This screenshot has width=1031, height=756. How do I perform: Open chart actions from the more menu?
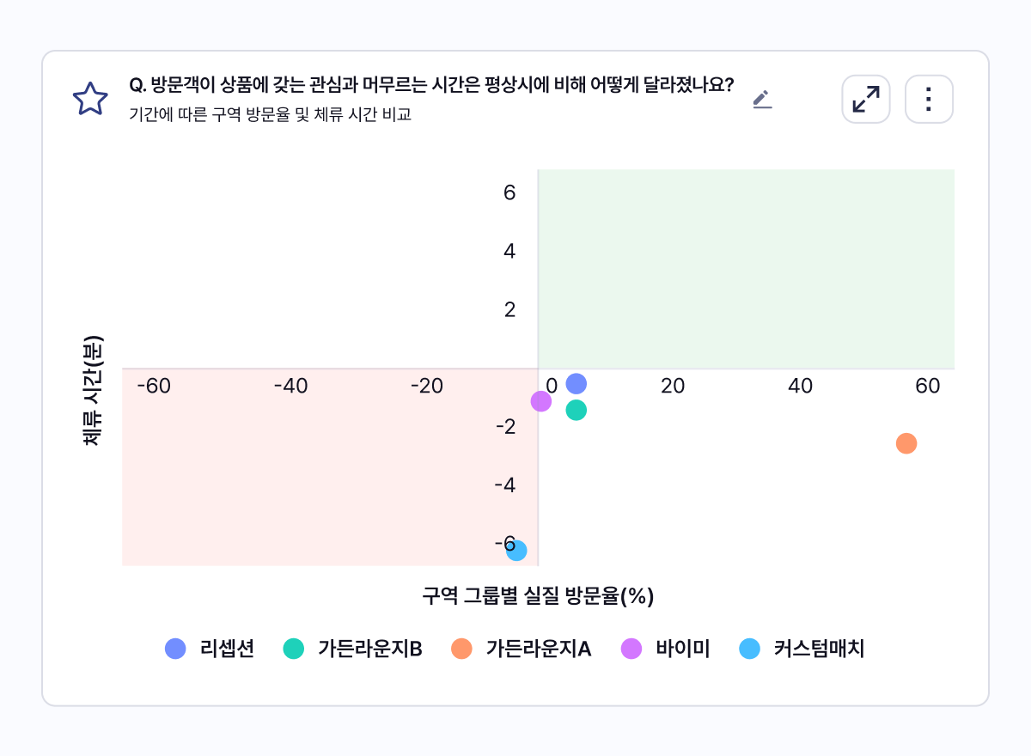[x=929, y=99]
